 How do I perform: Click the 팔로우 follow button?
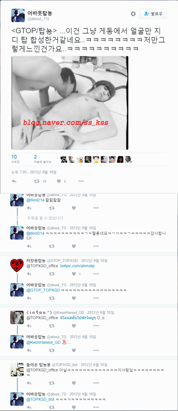point(153,14)
